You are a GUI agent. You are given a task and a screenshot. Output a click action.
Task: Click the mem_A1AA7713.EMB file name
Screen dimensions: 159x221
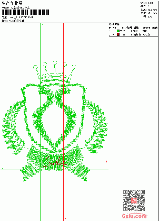(21, 17)
